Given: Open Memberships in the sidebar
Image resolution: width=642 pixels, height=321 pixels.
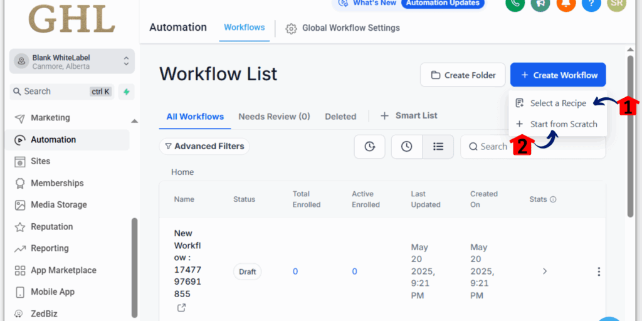Looking at the screenshot, I should 57,183.
